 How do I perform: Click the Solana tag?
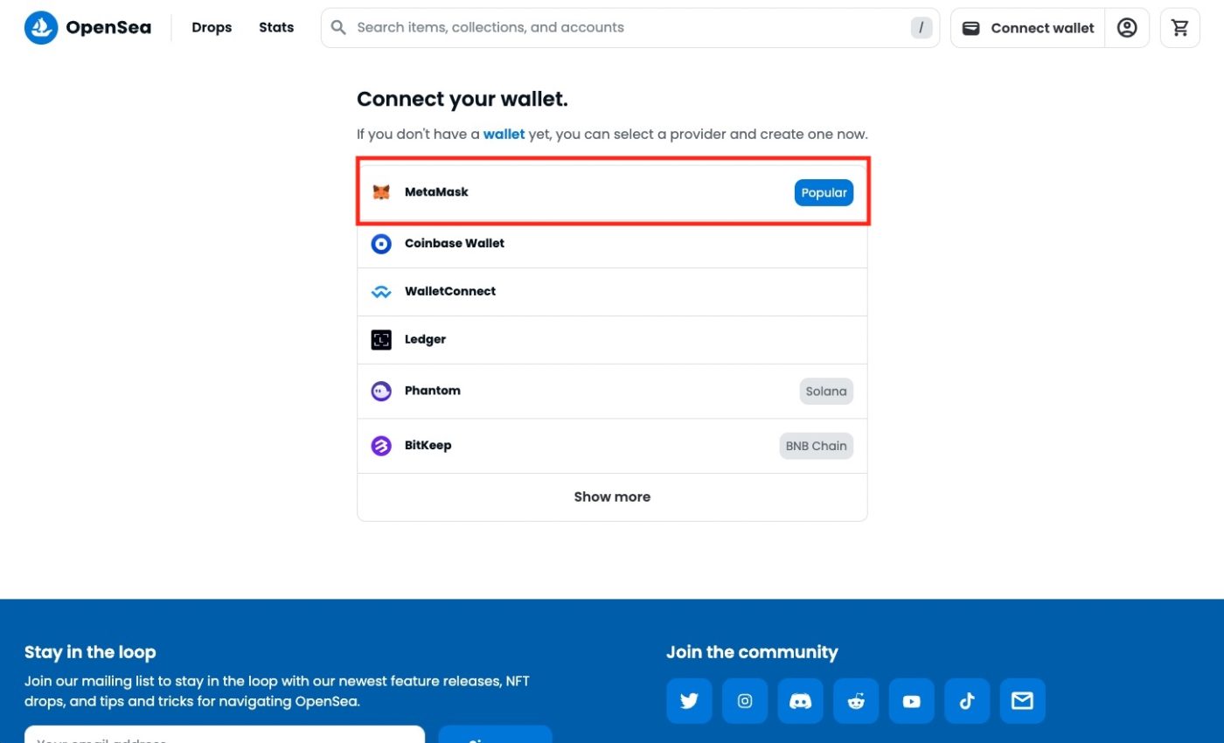826,391
